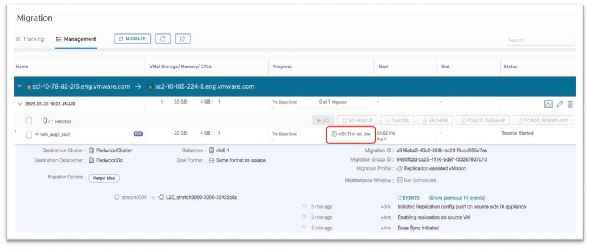Screen dimensions: 590x249
Task: Show previous 14 events link
Action: [x=457, y=198]
